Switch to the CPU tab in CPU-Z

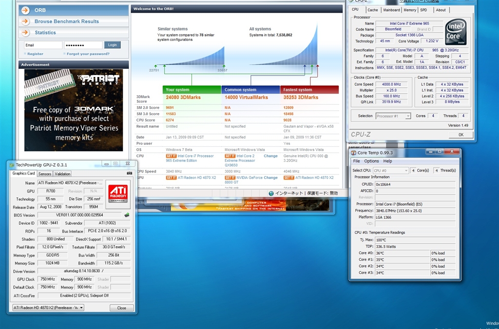tap(355, 10)
